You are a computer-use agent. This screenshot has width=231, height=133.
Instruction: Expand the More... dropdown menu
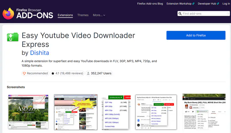[x=99, y=15]
